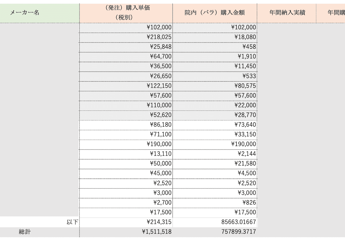Select the ¥2,144 cell

coord(215,154)
